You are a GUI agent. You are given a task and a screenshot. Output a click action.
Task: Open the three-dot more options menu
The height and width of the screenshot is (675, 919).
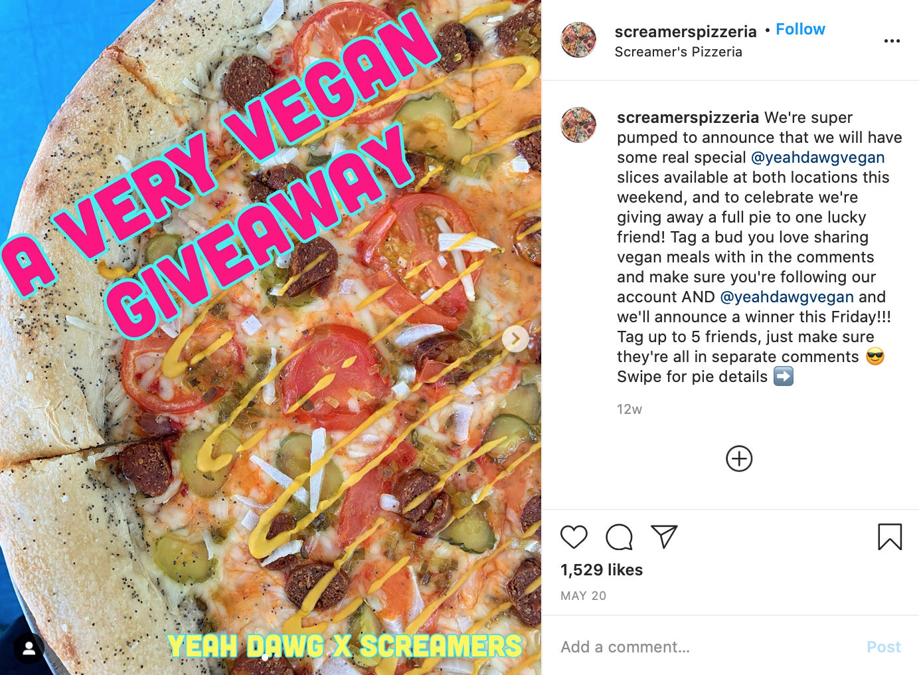click(892, 41)
